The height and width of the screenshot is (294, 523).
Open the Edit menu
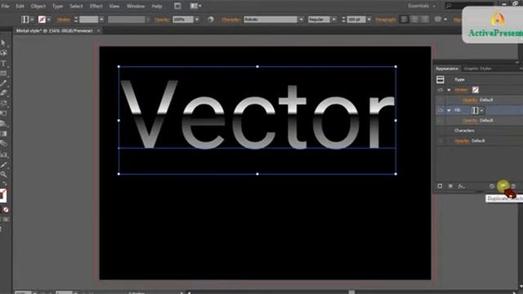click(x=20, y=6)
